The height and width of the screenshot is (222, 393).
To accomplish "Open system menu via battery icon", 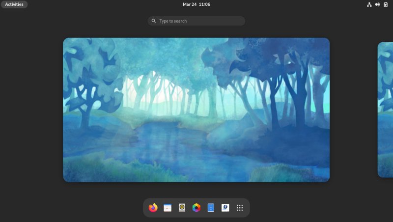I will point(386,4).
